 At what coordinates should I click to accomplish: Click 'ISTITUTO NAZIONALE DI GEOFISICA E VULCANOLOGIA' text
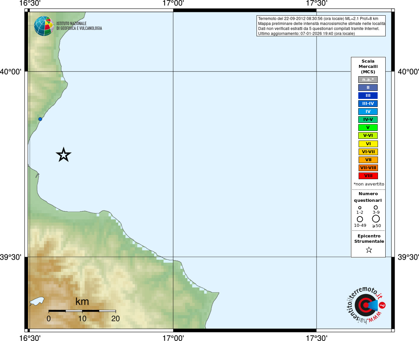tap(79, 26)
